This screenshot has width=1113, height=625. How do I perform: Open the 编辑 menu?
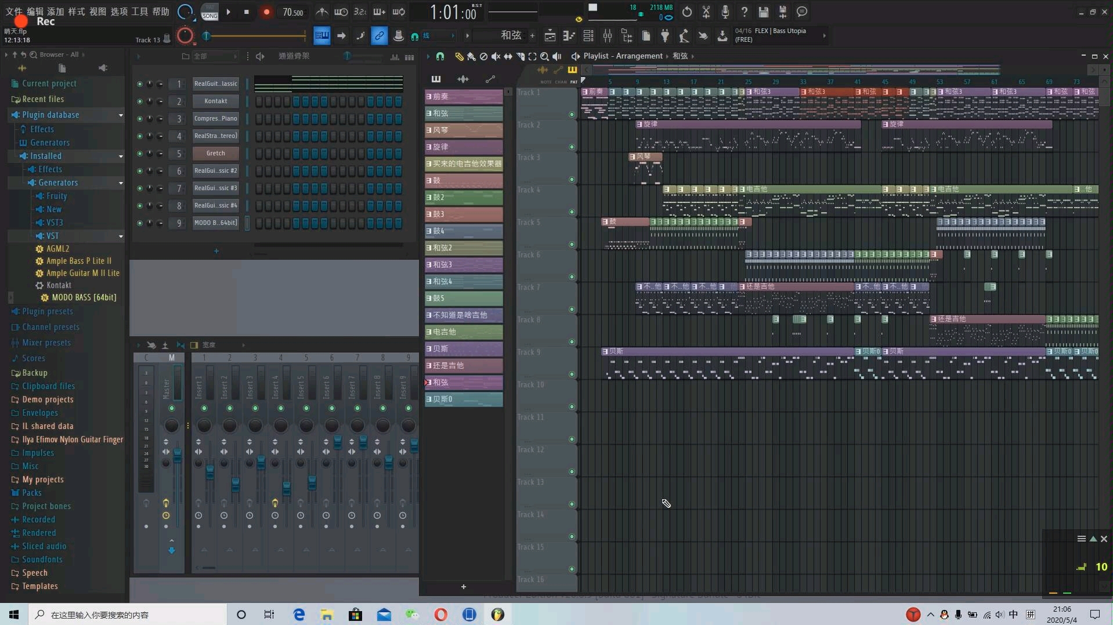(x=35, y=11)
